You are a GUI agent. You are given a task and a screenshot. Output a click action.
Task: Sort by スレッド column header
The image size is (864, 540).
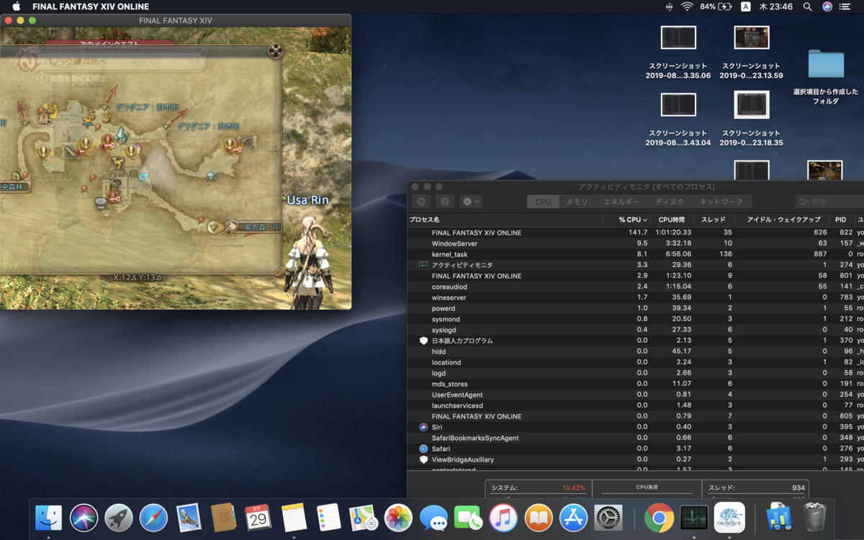[714, 220]
